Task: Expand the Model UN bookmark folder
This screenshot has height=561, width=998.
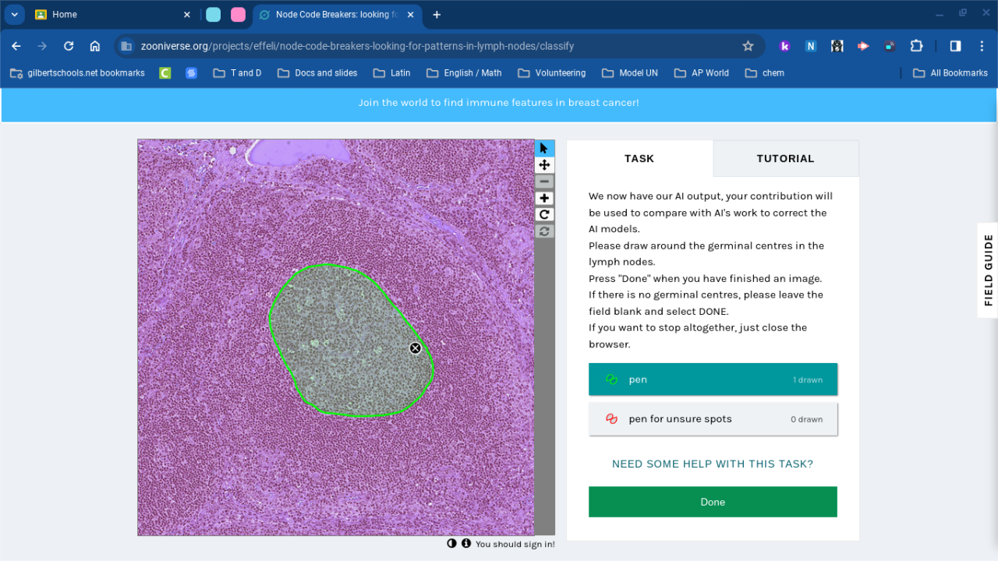Action: pos(630,73)
